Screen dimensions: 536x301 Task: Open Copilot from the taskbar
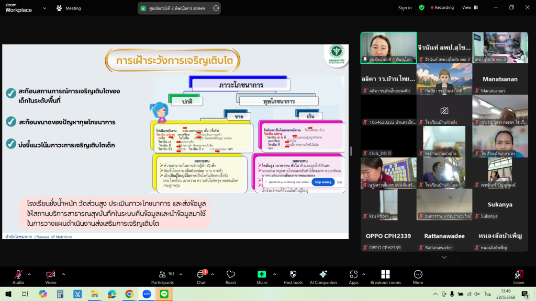click(x=43, y=294)
